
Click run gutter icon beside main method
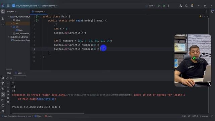[37, 21]
